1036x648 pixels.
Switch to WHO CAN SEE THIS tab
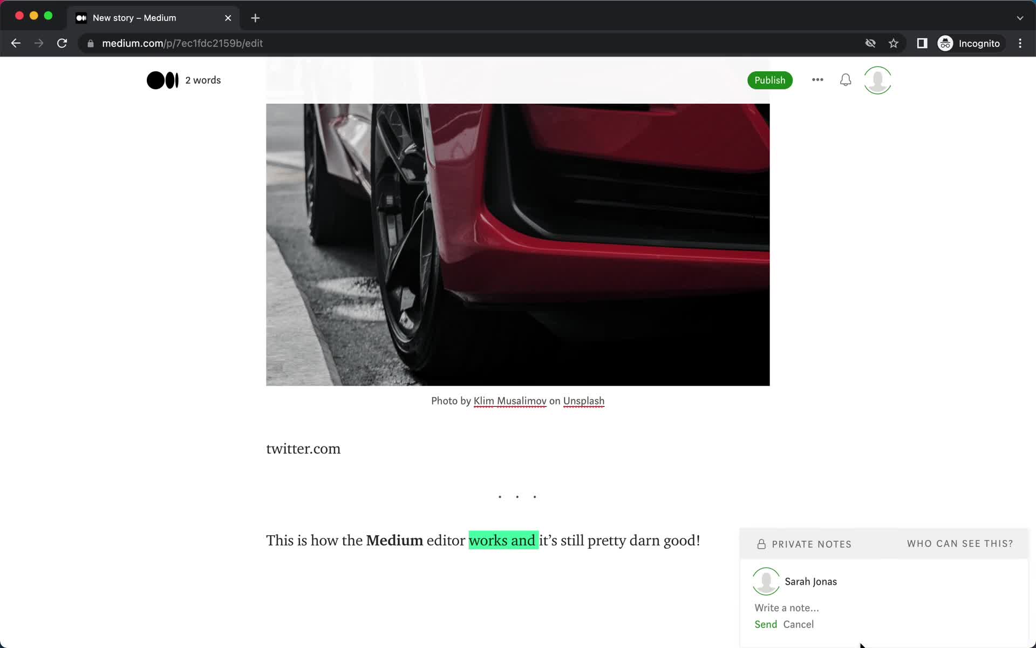coord(960,543)
